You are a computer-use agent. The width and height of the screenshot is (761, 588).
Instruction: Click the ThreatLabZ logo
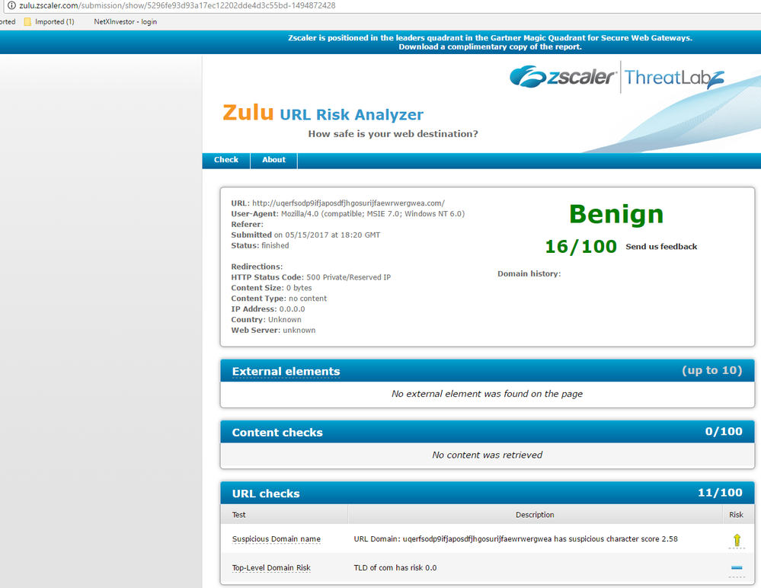tap(674, 78)
